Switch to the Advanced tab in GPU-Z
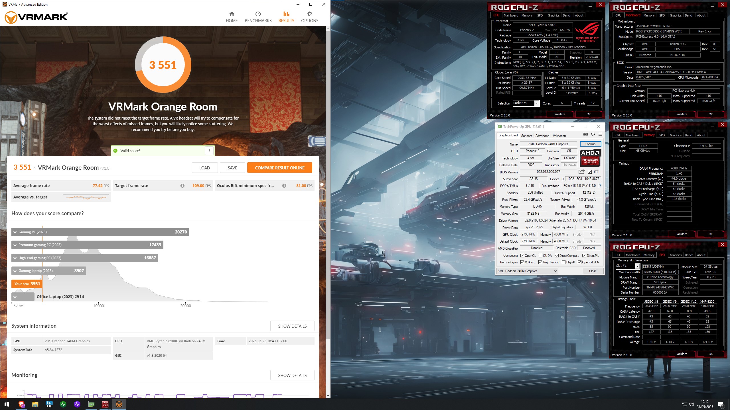730x410 pixels. tap(542, 136)
